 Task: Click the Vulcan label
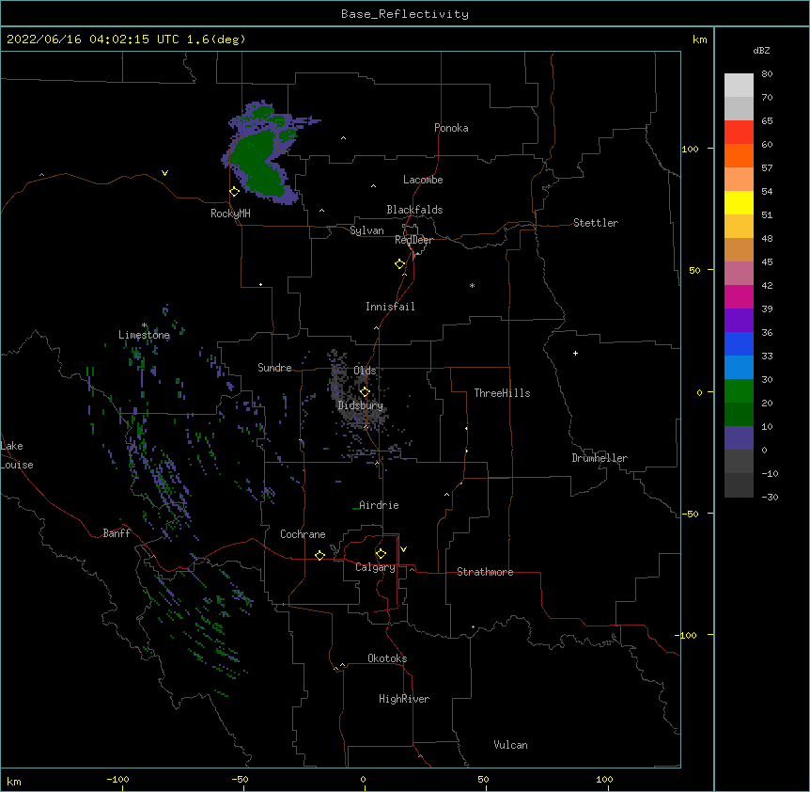pos(510,745)
